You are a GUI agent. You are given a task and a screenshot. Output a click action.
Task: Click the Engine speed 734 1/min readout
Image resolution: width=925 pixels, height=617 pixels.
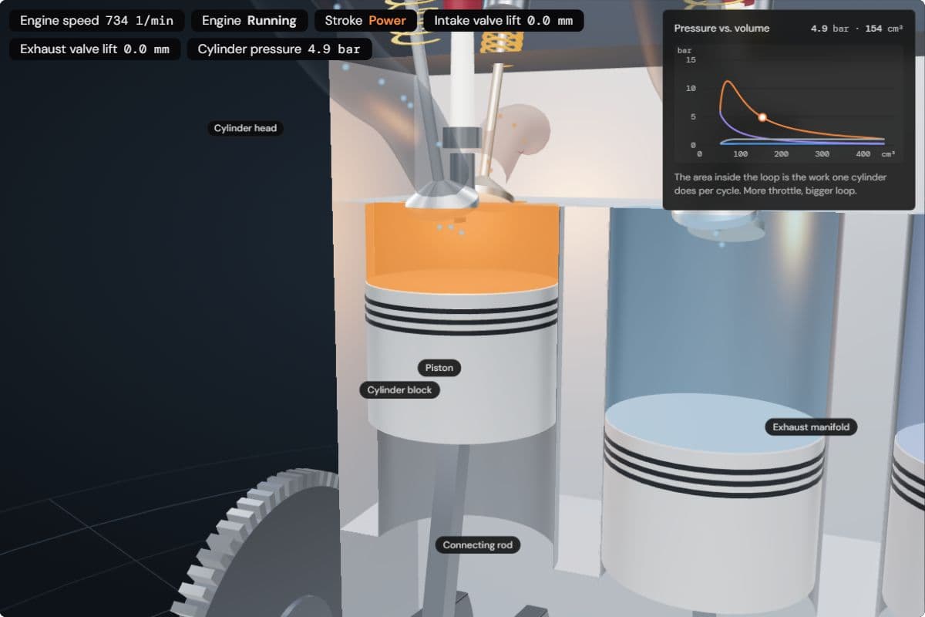point(97,21)
